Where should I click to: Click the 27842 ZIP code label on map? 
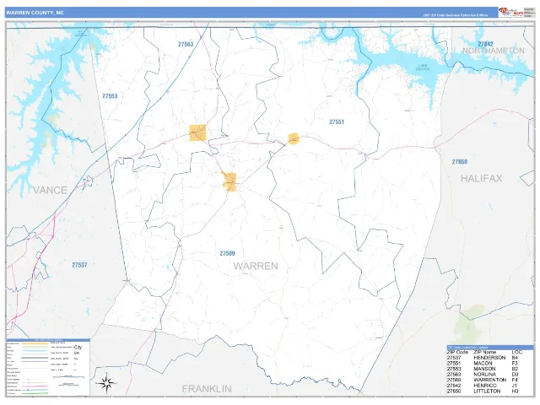tap(485, 44)
